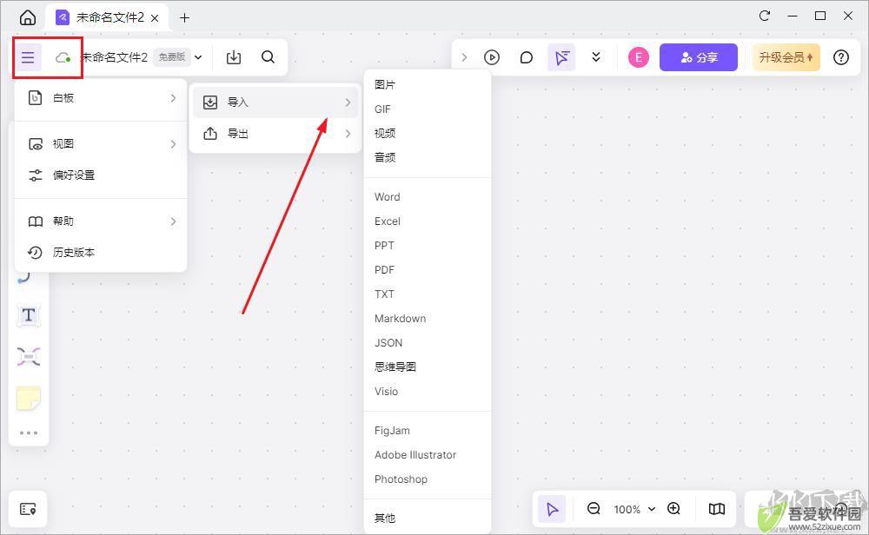
Task: Start presentation with the play icon
Action: [x=492, y=57]
